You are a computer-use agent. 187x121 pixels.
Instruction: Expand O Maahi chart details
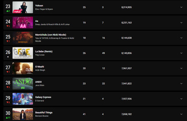(181, 68)
